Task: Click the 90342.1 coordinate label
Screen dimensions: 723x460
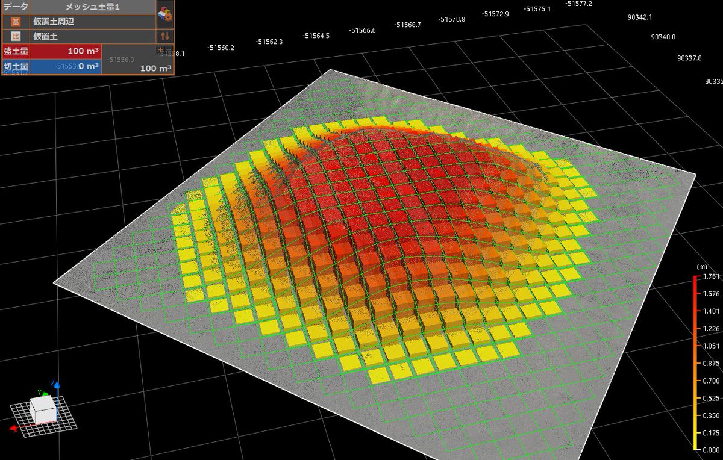Action: (639, 17)
